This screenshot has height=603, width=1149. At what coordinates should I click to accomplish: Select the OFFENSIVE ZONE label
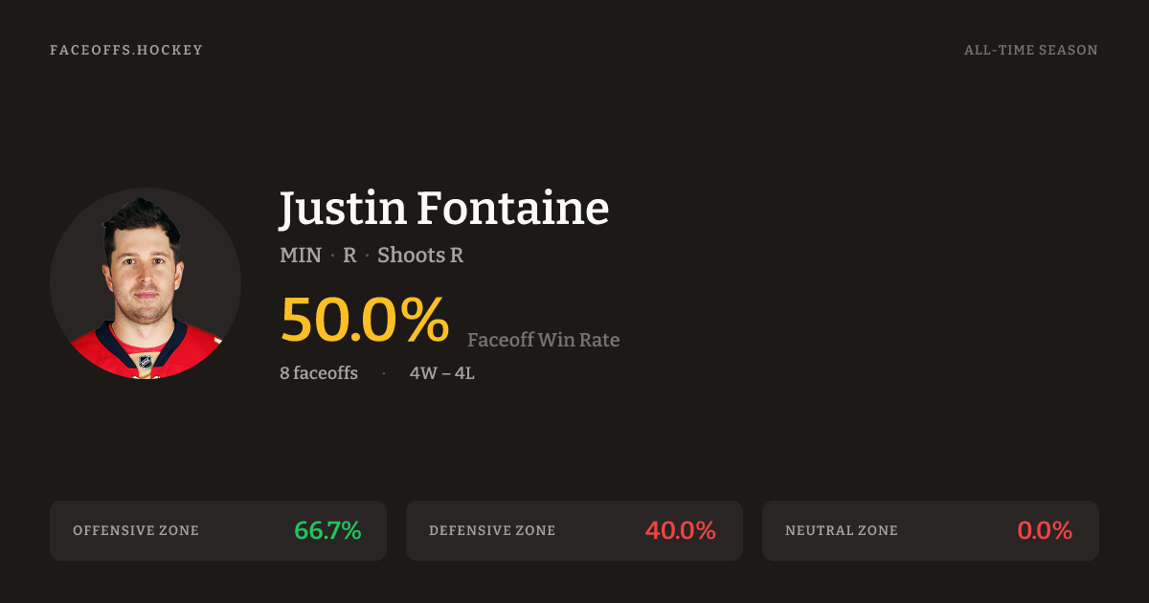click(136, 530)
